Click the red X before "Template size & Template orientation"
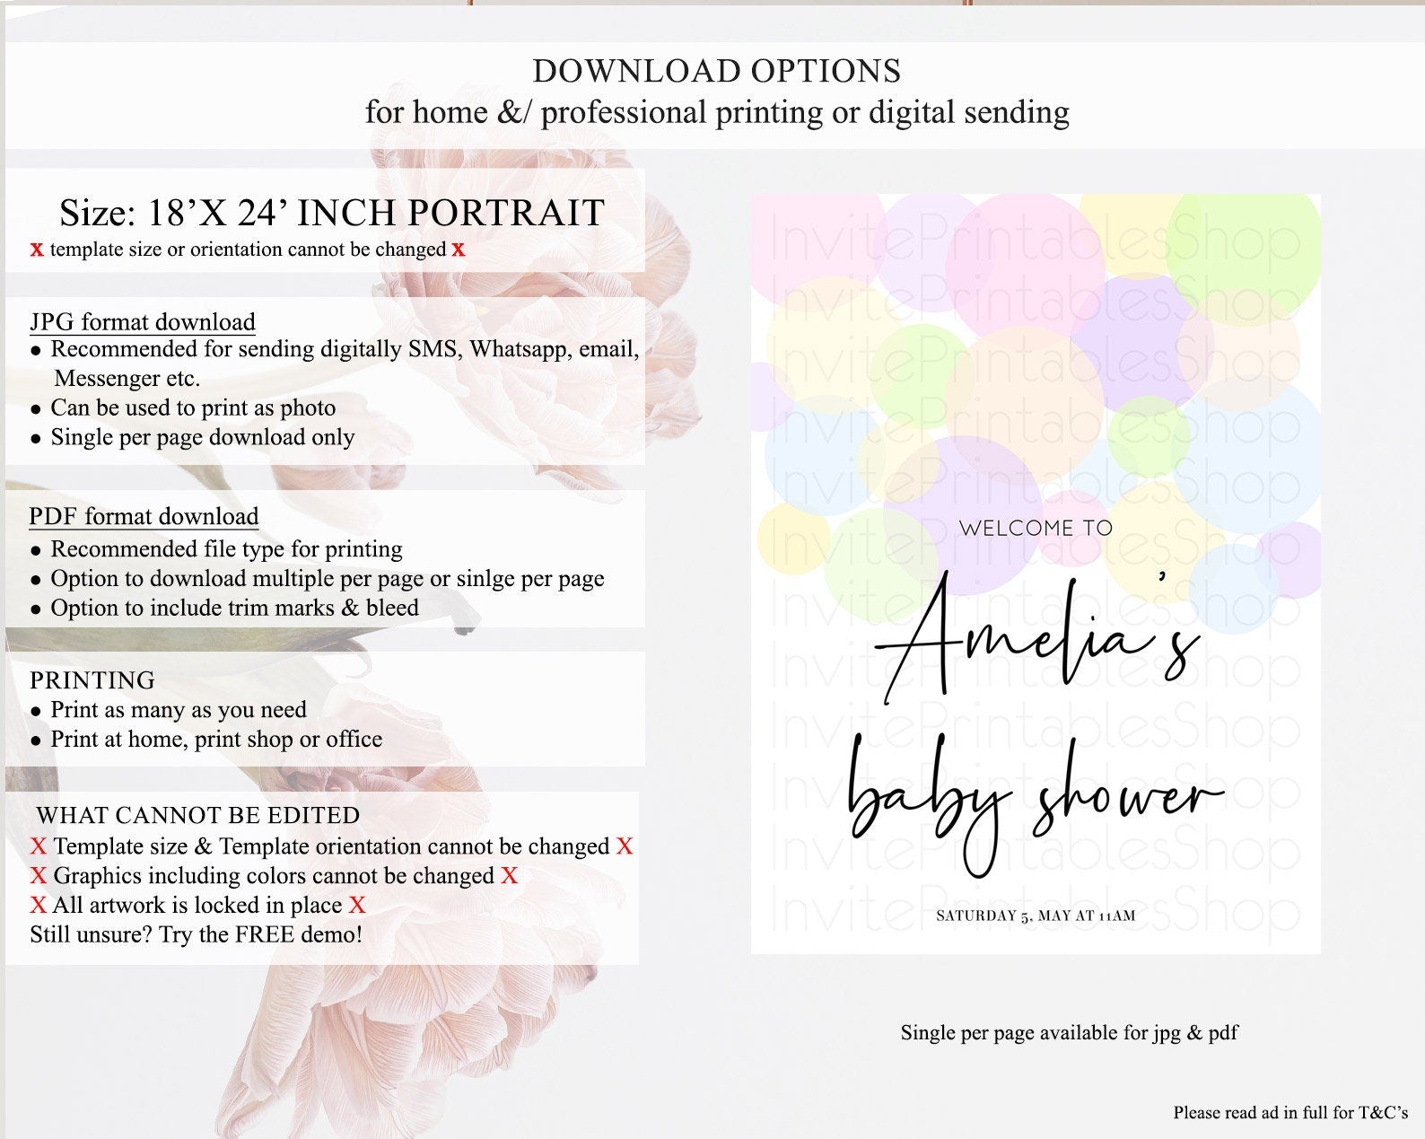This screenshot has width=1425, height=1139. pos(38,846)
